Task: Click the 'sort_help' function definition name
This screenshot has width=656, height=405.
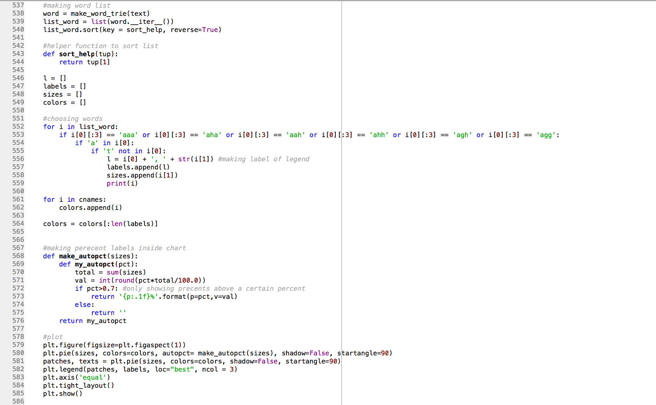Action: coord(77,54)
